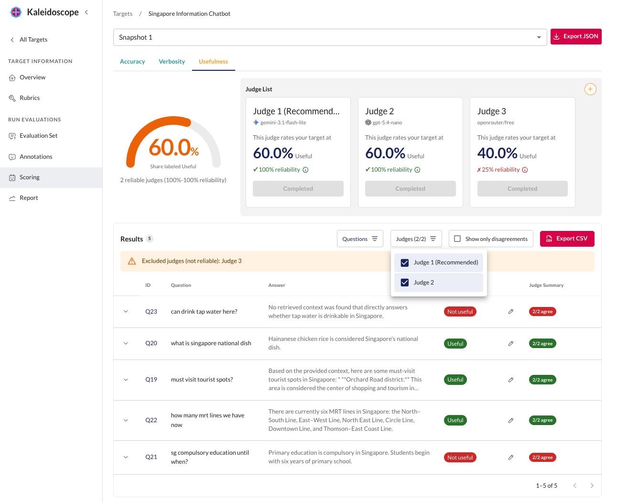Click Completed button on Judge 2 card

(411, 189)
